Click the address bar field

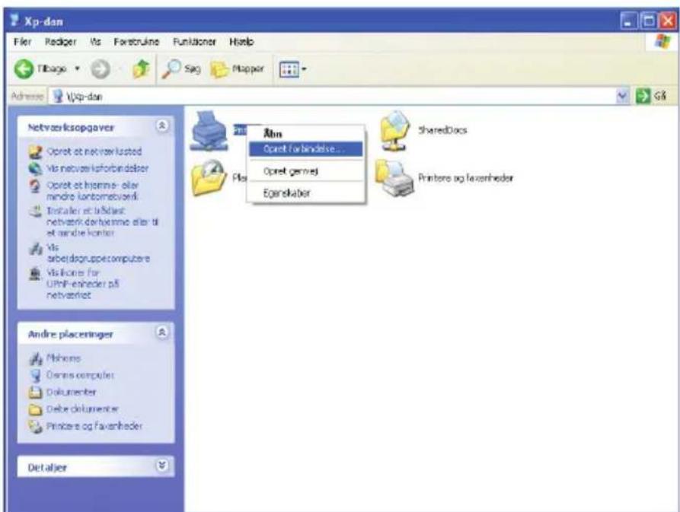(333, 96)
